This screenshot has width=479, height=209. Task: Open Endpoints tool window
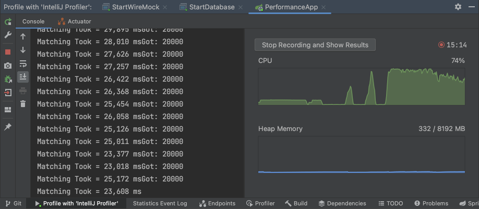click(217, 203)
